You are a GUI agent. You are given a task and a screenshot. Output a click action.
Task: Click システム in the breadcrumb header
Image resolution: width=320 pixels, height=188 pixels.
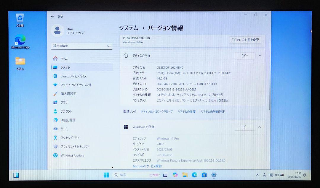(129, 28)
